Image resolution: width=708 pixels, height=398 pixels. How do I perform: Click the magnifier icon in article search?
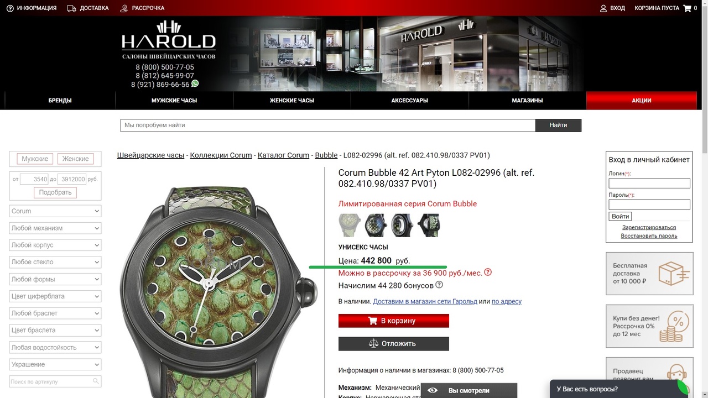(x=96, y=381)
